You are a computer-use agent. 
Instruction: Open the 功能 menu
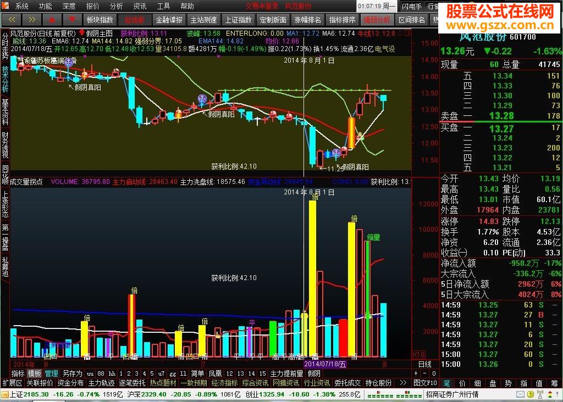(45, 6)
